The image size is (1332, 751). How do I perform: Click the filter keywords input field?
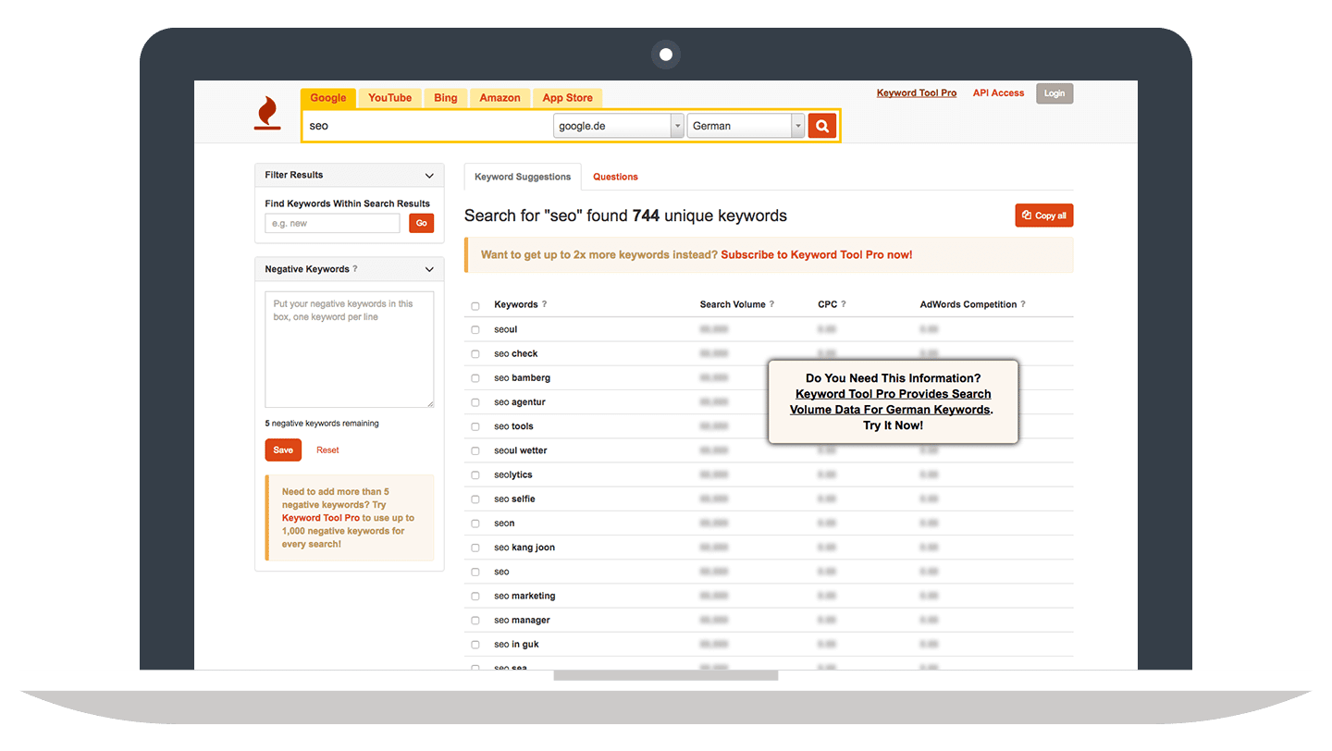[332, 223]
